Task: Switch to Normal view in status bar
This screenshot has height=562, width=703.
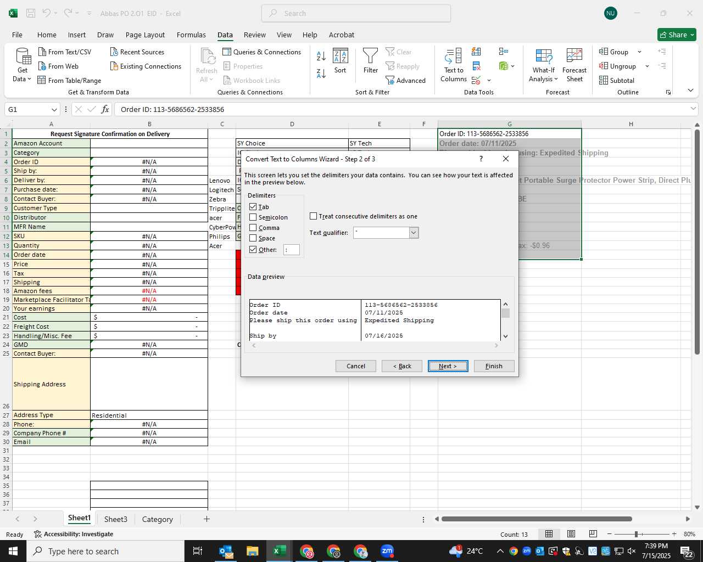Action: pyautogui.click(x=549, y=534)
